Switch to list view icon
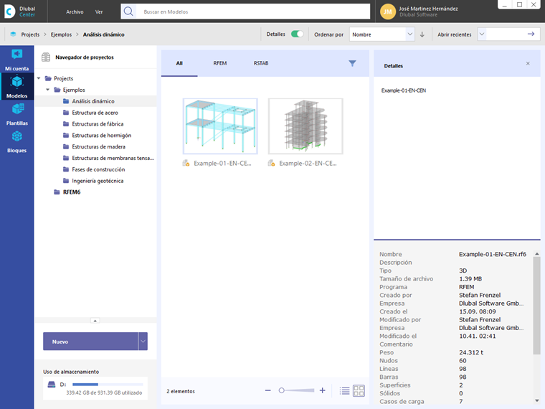Image resolution: width=545 pixels, height=409 pixels. pyautogui.click(x=344, y=391)
